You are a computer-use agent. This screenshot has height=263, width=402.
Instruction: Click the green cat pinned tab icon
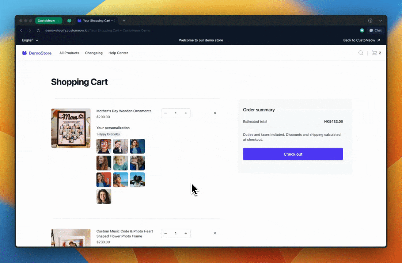point(69,21)
